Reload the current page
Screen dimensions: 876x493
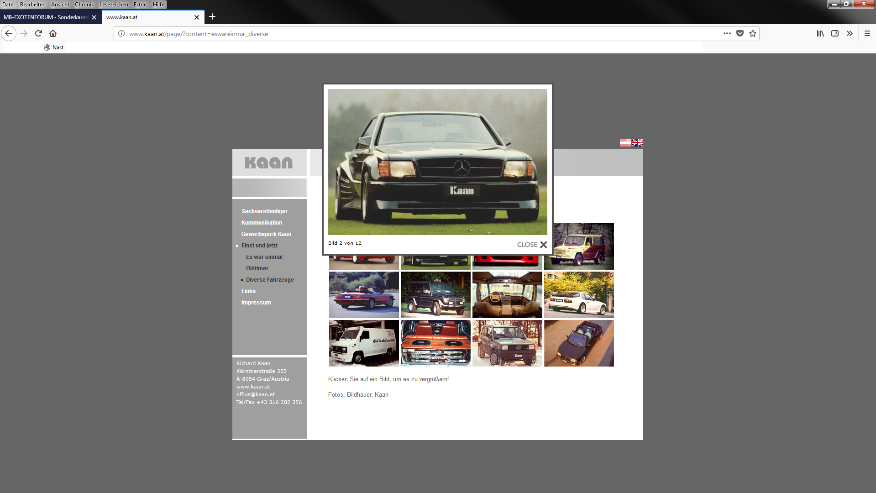[x=38, y=33]
